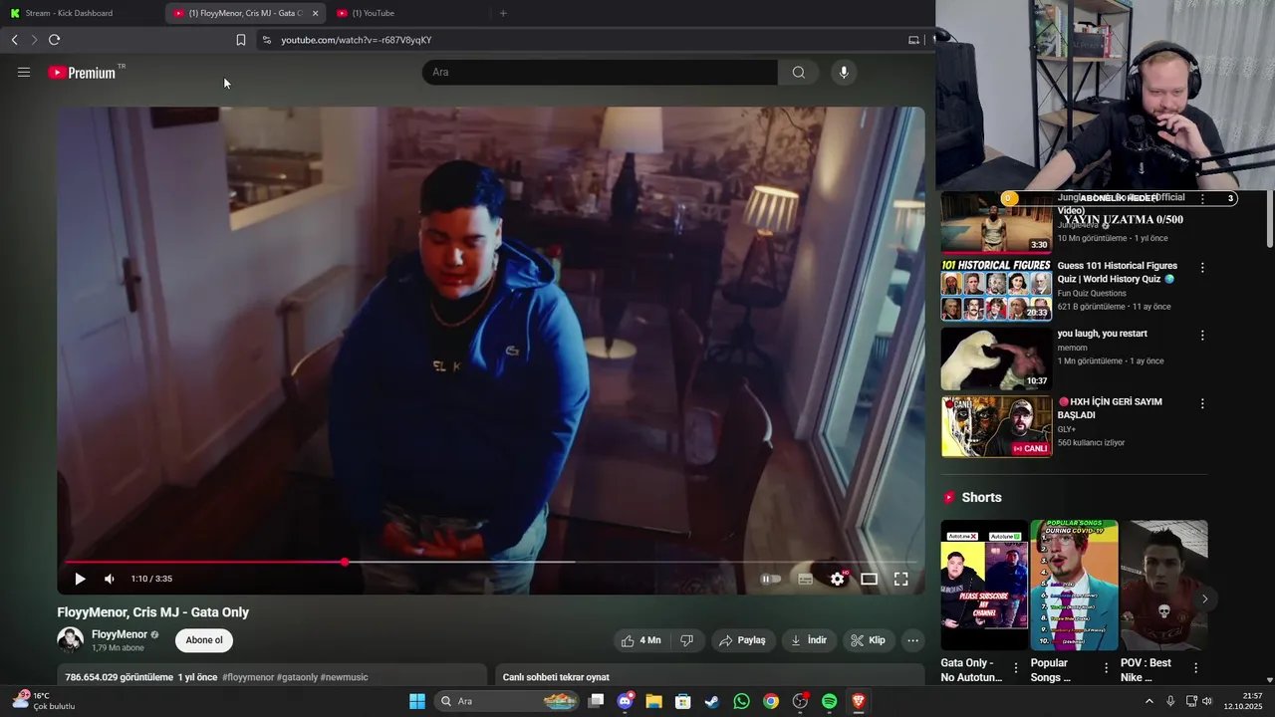Start voice search with microphone icon

(x=844, y=72)
